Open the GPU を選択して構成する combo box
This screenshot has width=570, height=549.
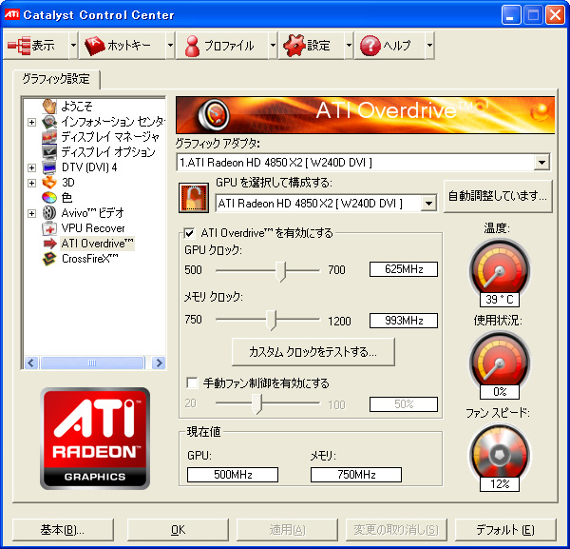pos(327,204)
